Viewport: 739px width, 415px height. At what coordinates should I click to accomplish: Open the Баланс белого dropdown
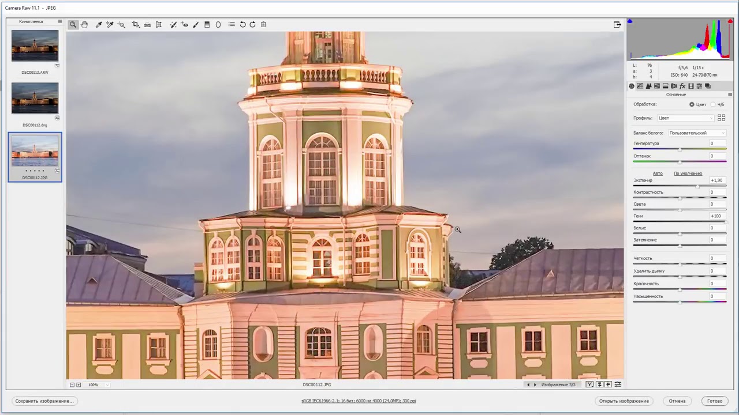(697, 133)
